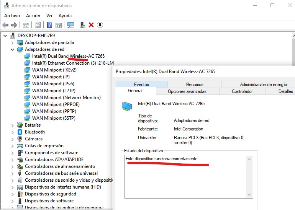Select Intel(R) Dual Band Wireless-AC 7265 adapter
The height and width of the screenshot is (210, 295).
click(68, 56)
